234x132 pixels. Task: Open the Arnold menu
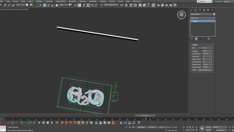pos(121,1)
